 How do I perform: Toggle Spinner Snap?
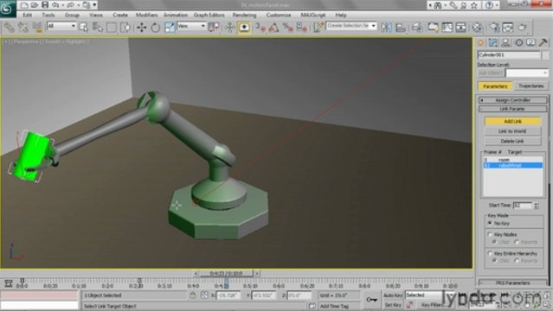302,27
